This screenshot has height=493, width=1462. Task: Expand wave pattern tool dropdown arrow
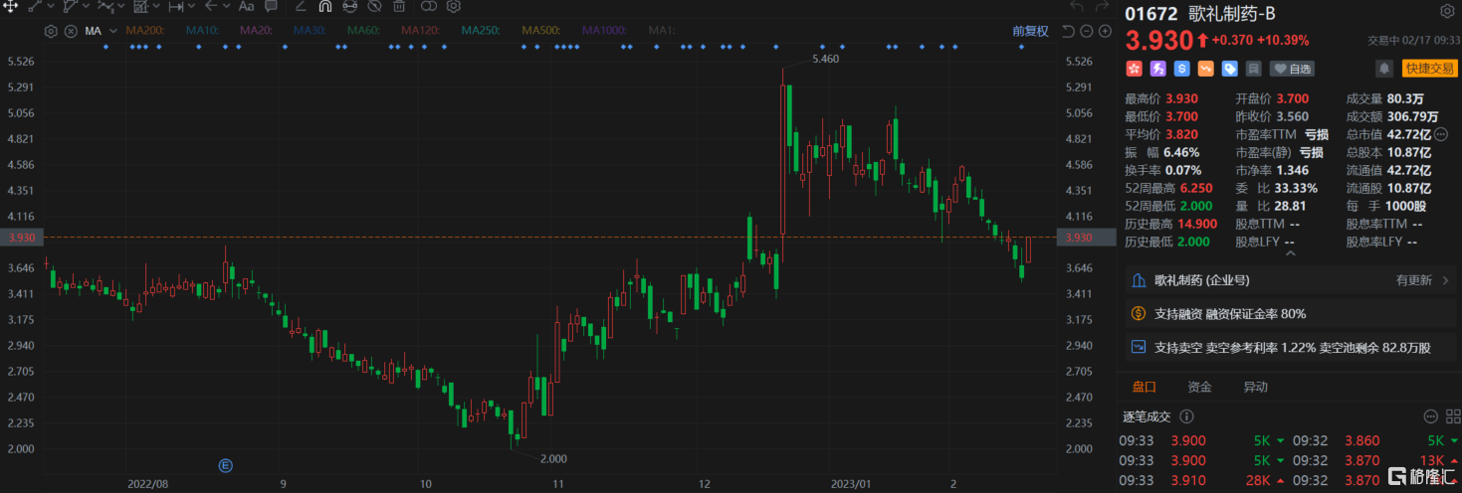click(x=120, y=6)
